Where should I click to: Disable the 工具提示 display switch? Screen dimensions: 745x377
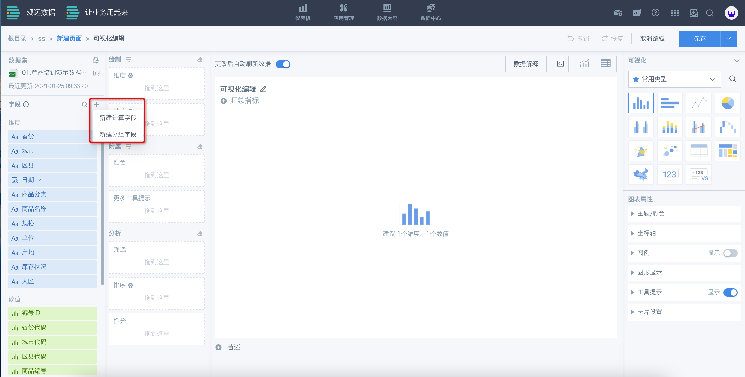click(x=730, y=293)
